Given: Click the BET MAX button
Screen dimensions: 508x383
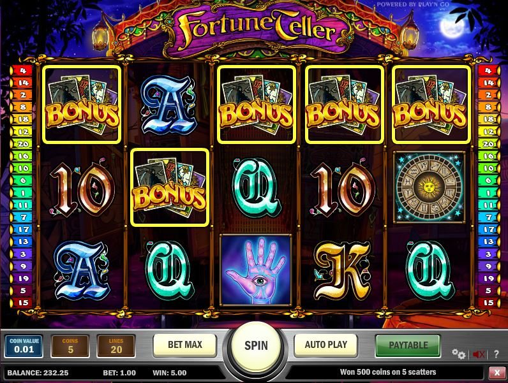Looking at the screenshot, I should point(184,345).
